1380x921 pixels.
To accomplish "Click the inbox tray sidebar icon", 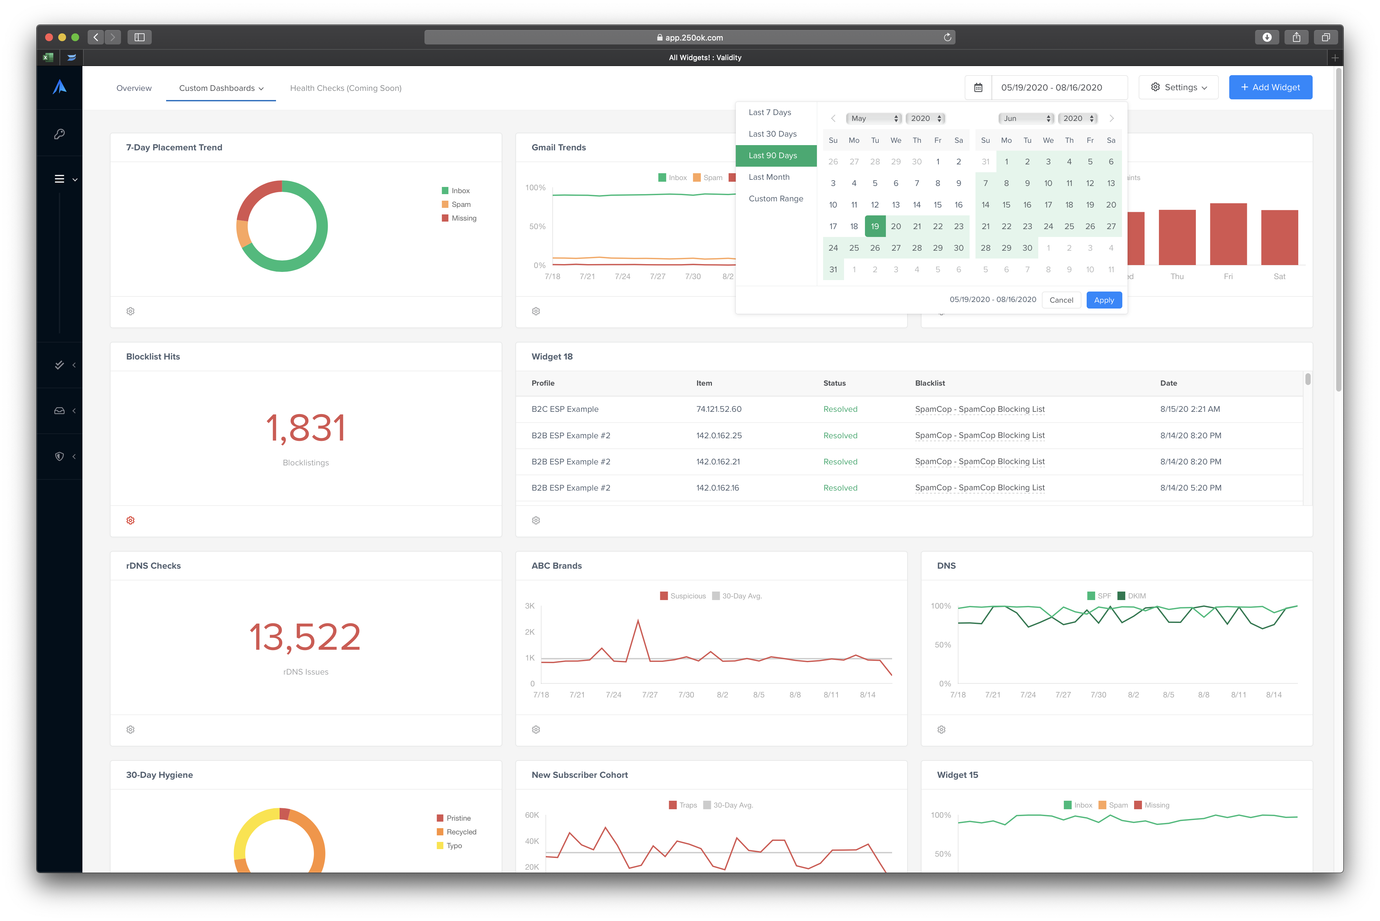I will tap(60, 410).
